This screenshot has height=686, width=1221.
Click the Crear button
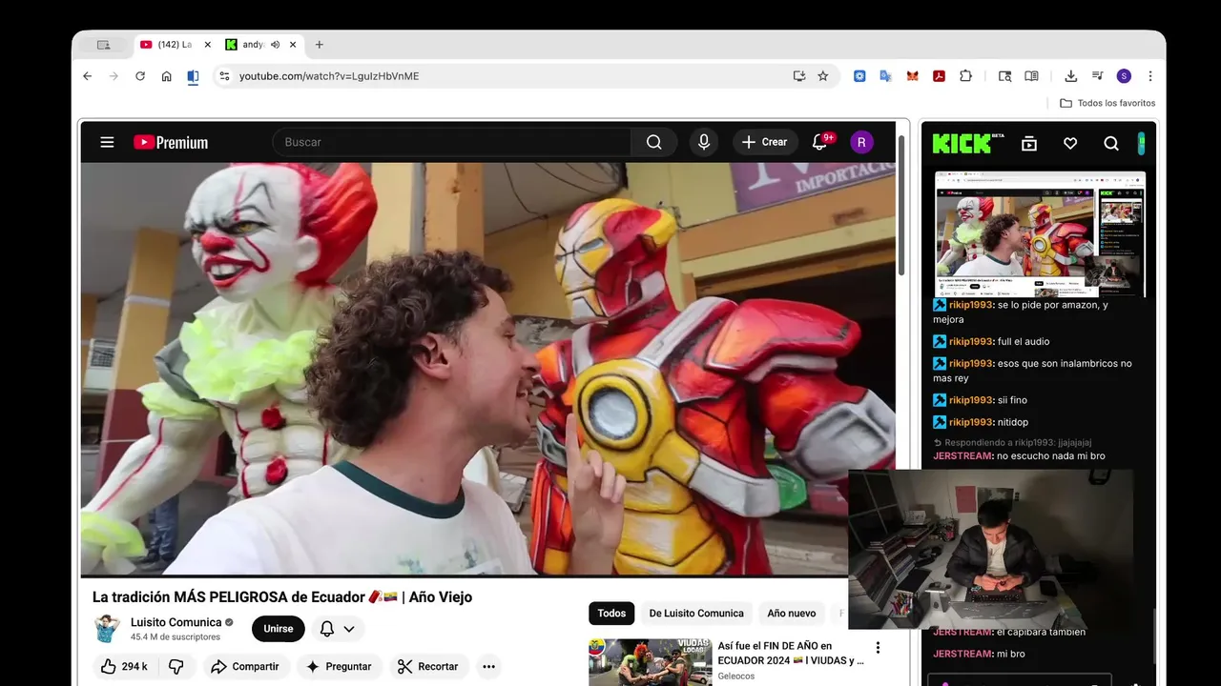tap(765, 142)
